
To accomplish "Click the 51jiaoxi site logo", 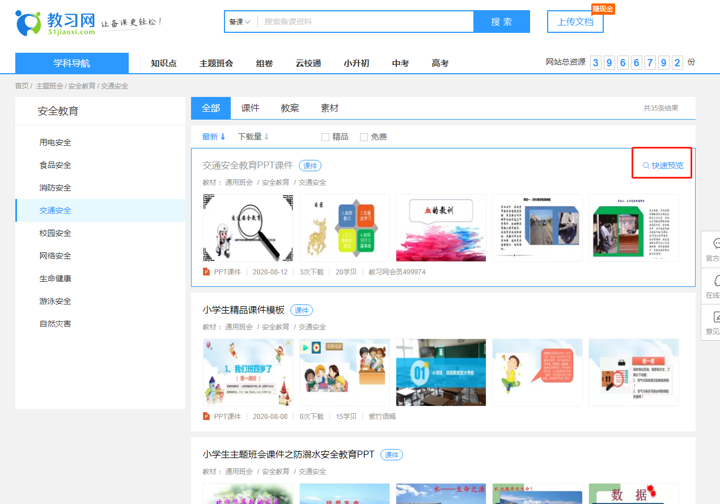I will click(x=55, y=23).
